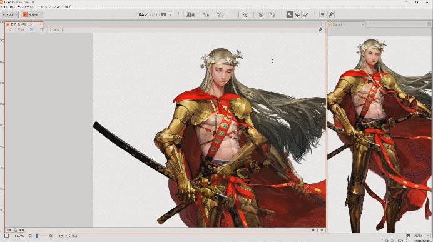Open the Window menu in the menu bar
The width and height of the screenshot is (433, 242).
[57, 7]
